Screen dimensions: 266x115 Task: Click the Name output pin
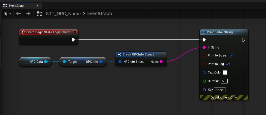point(161,62)
